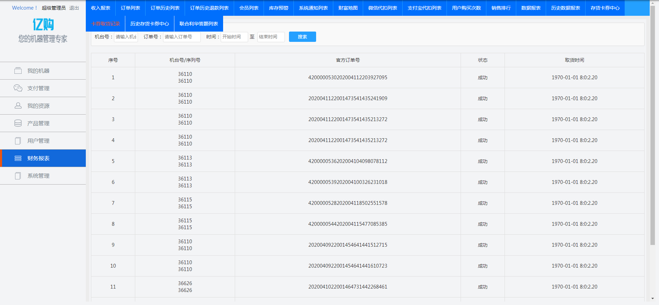This screenshot has width=659, height=305.
Task: Click the vertical scrollbar down arrow
Action: point(653,299)
